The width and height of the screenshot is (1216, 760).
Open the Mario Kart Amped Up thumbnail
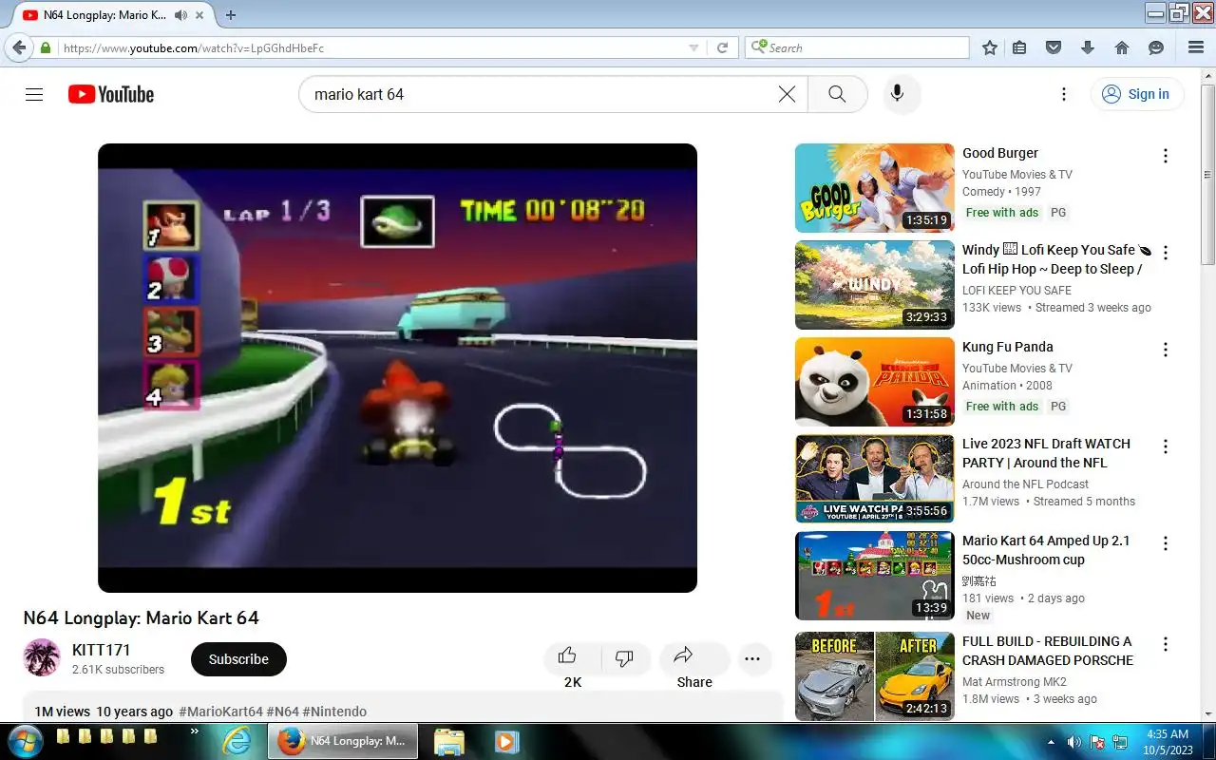pyautogui.click(x=875, y=576)
